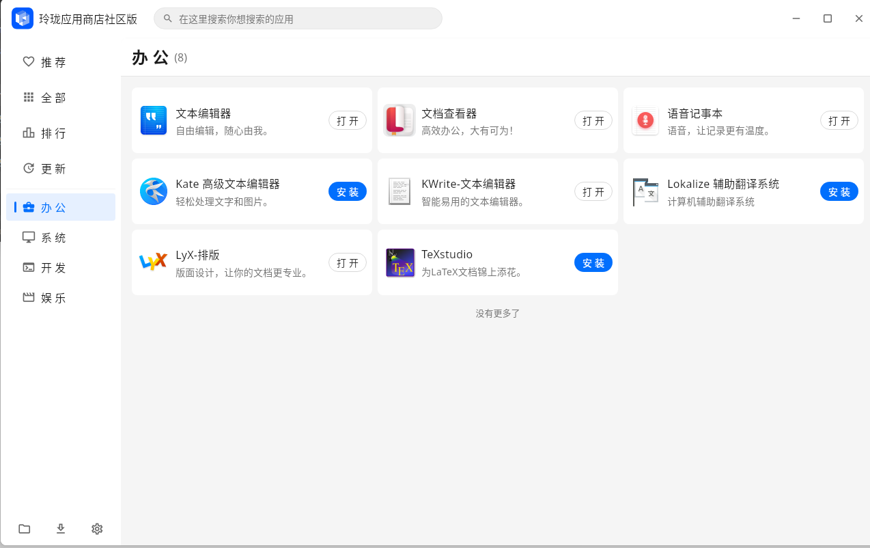870x548 pixels.
Task: Open the 排行 ranking section
Action: pyautogui.click(x=61, y=133)
